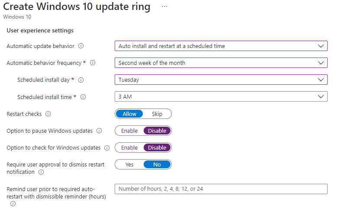Expand the Second week of the month dropdown
The width and height of the screenshot is (357, 211).
click(x=221, y=63)
